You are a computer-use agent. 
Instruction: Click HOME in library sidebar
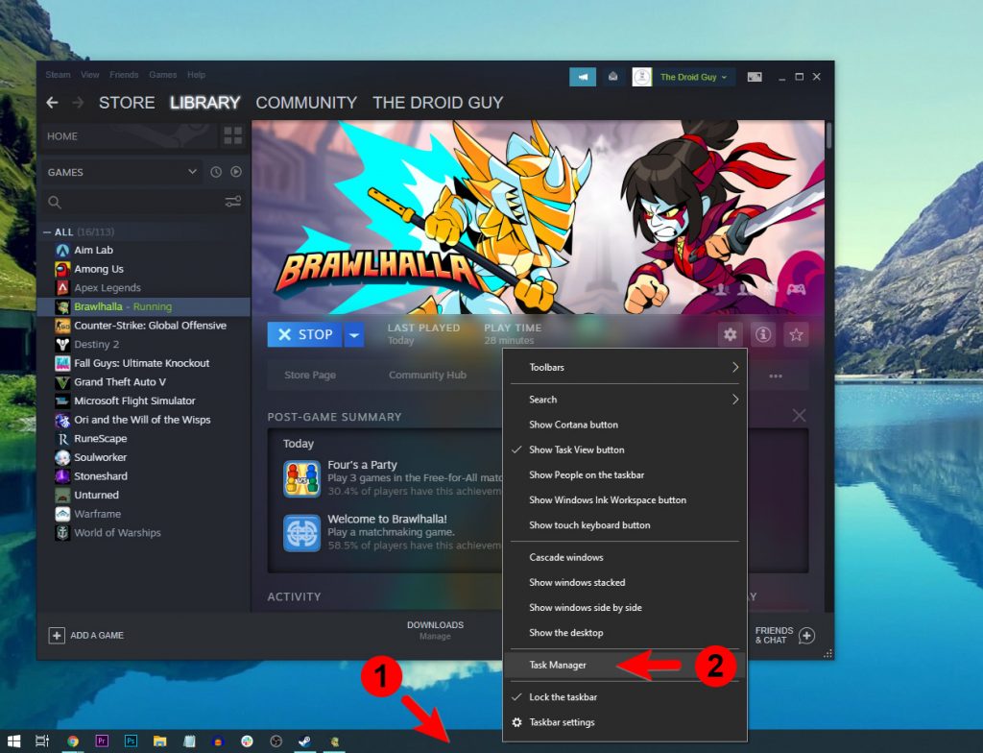click(x=129, y=136)
